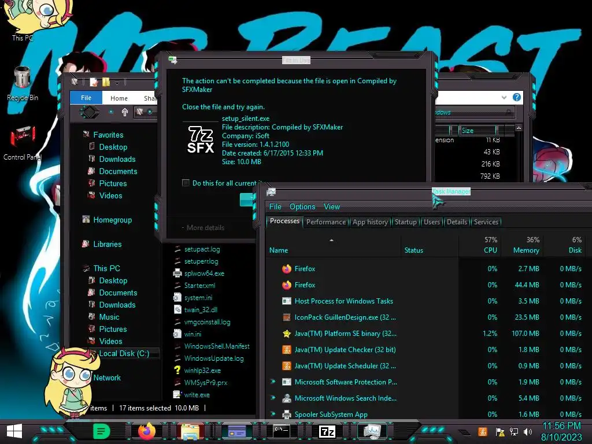Switch to the Performance tab
Viewport: 592px width, 444px height.
(326, 222)
